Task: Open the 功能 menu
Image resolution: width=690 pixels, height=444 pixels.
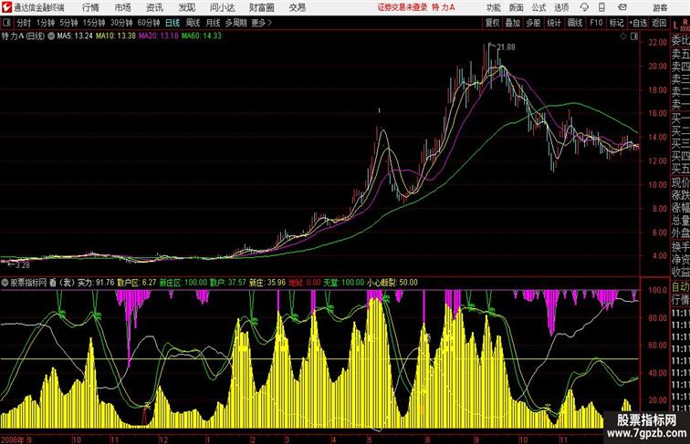Action: click(x=493, y=7)
